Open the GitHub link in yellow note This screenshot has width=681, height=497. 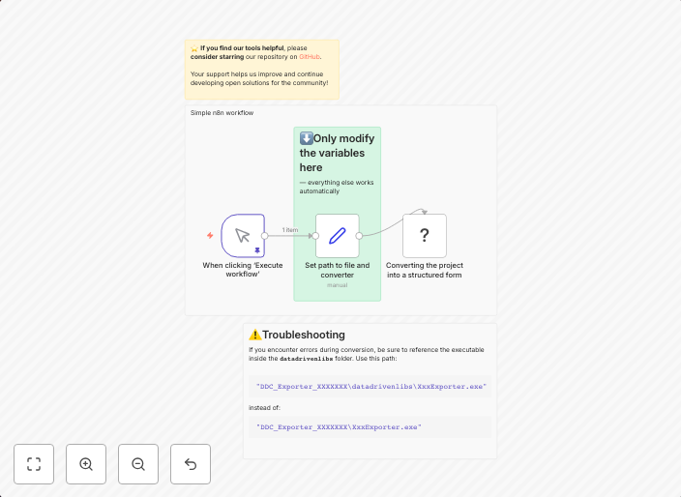click(309, 57)
